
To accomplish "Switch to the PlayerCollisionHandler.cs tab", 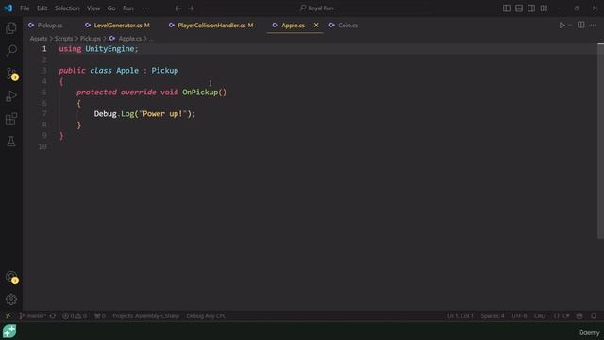I will click(211, 25).
